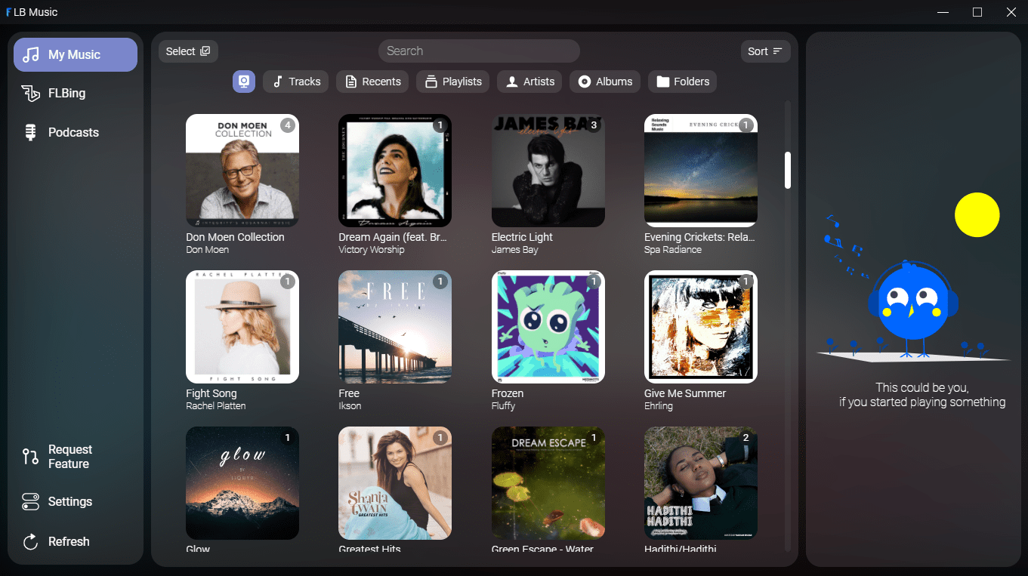Click the branch icon beside Request Feature
The width and height of the screenshot is (1028, 576).
coord(31,457)
